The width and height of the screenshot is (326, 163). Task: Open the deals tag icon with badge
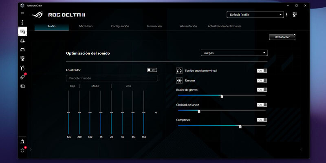click(23, 77)
